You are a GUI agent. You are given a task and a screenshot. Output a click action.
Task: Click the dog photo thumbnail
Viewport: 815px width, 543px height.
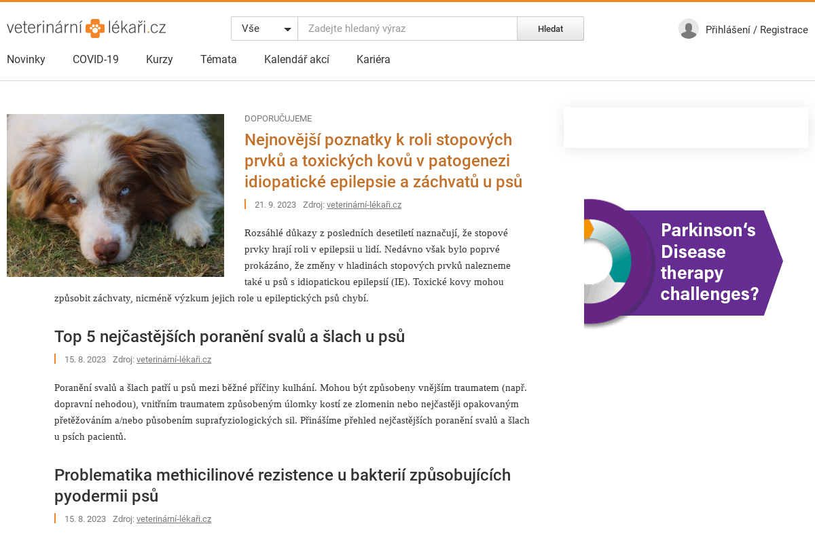[x=115, y=195]
